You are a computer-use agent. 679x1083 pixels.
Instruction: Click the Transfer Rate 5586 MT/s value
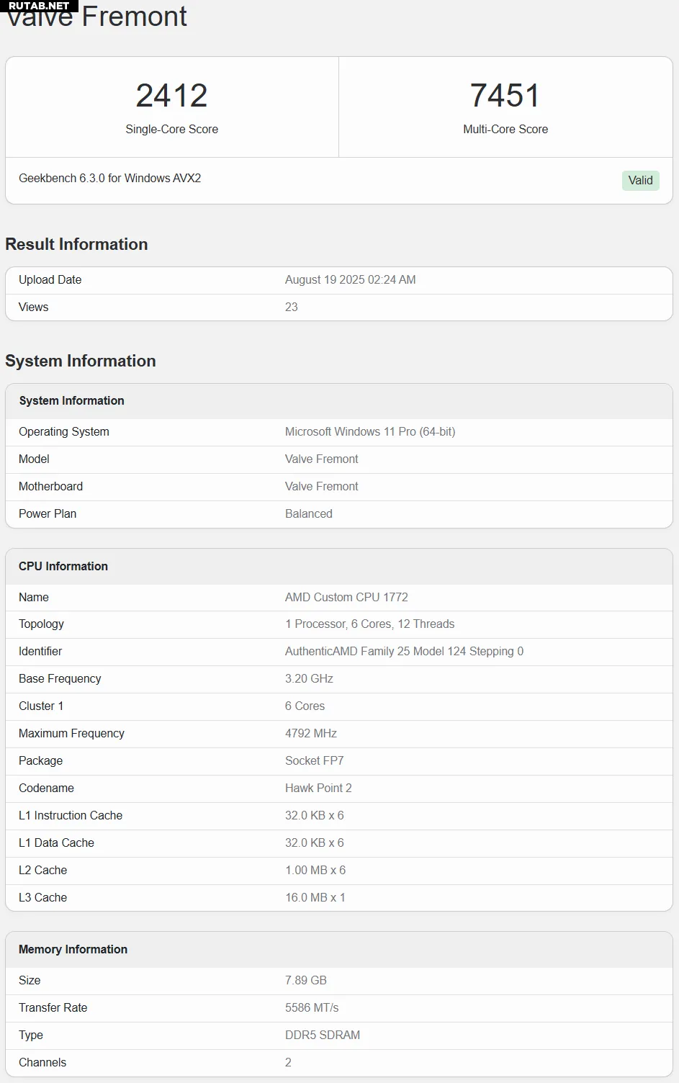click(312, 1007)
